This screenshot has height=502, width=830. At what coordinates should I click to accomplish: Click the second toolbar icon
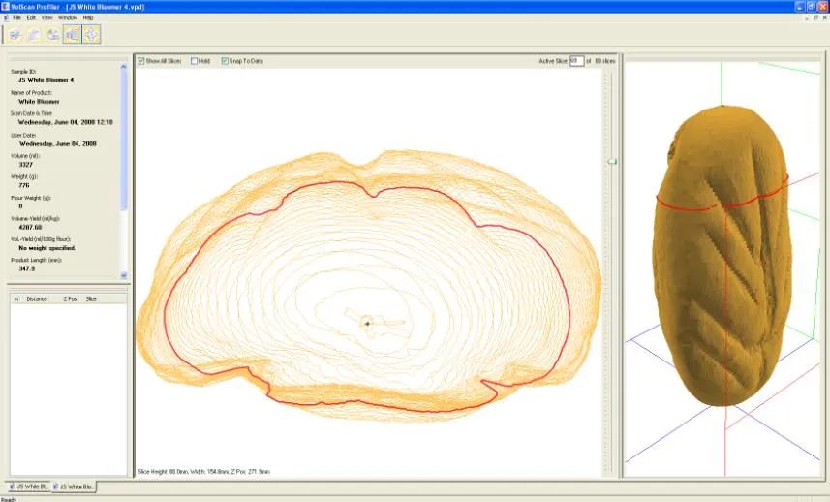pyautogui.click(x=33, y=35)
